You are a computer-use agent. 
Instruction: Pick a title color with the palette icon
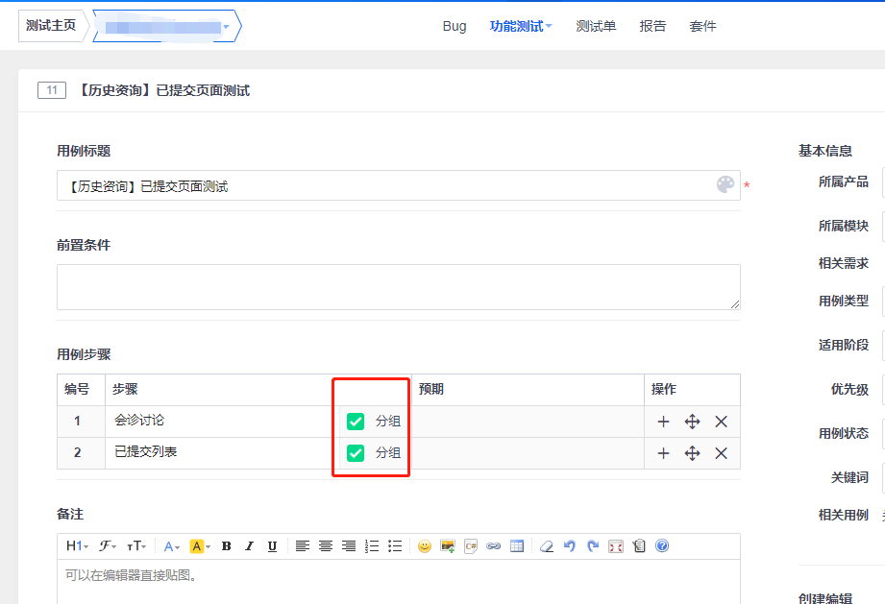click(x=725, y=184)
